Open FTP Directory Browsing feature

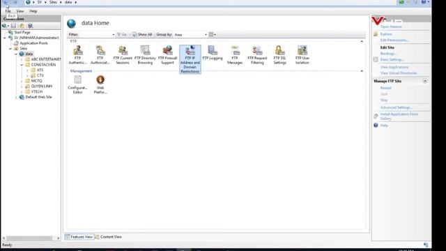tap(145, 55)
